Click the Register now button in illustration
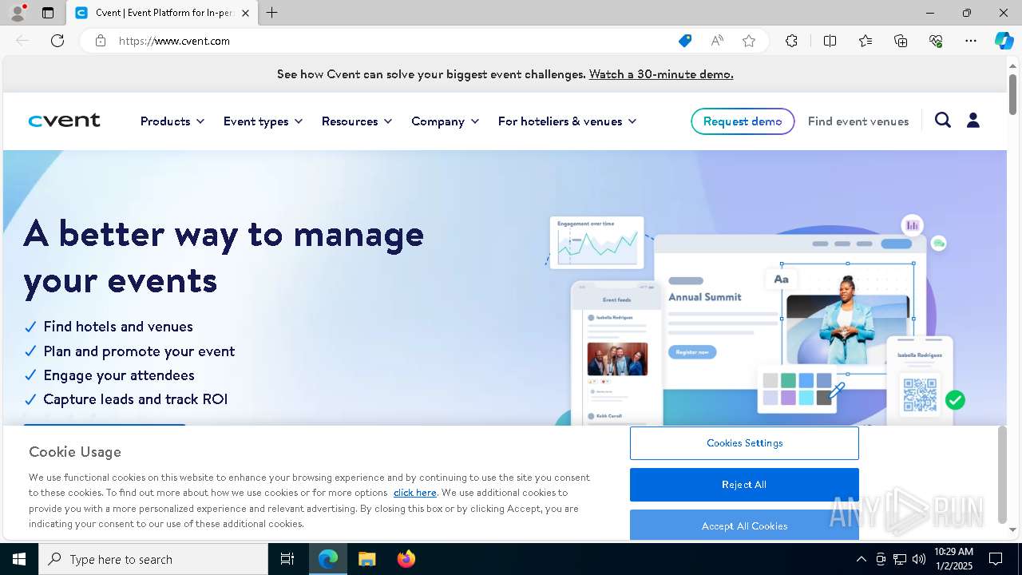This screenshot has width=1022, height=575. click(692, 352)
